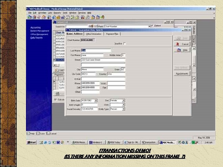
Task: Click the Country field containing USA
Action: pyautogui.click(x=116, y=74)
